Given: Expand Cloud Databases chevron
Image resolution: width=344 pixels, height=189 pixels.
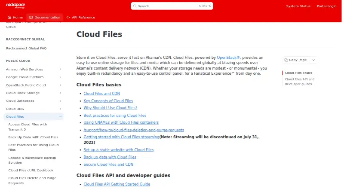Looking at the screenshot, I should point(60,101).
